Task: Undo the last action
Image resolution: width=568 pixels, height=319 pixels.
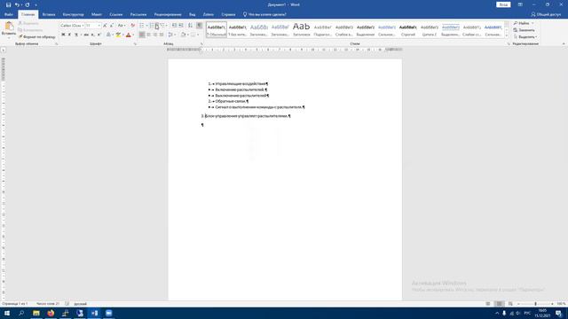Action: tap(17, 4)
